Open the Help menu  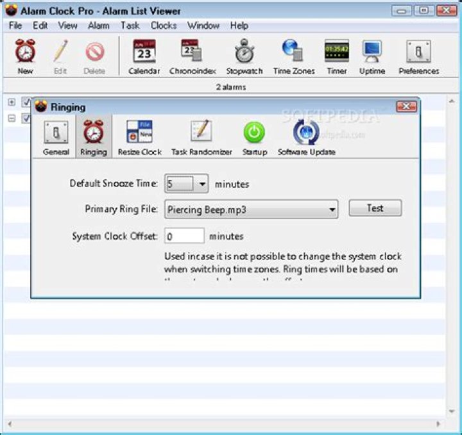239,26
